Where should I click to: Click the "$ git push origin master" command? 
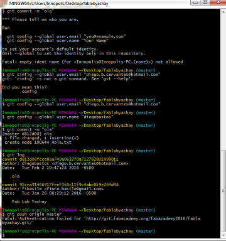pyautogui.click(x=32, y=215)
